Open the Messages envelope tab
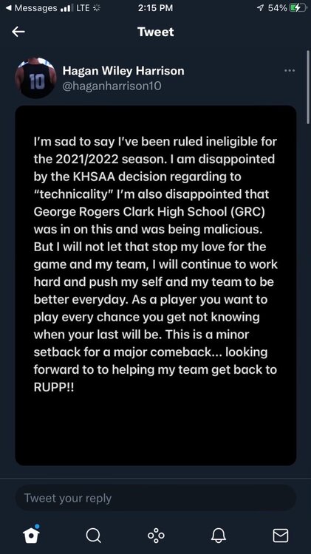The image size is (311, 554). coord(281,536)
